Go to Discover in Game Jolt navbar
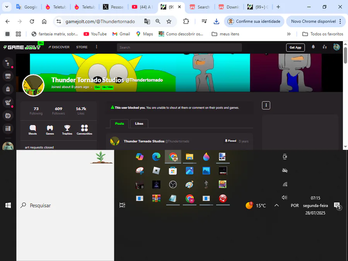The height and width of the screenshot is (261, 348). tap(59, 47)
